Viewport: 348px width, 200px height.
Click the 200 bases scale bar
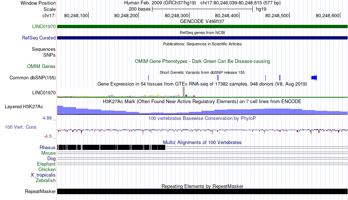203,9
